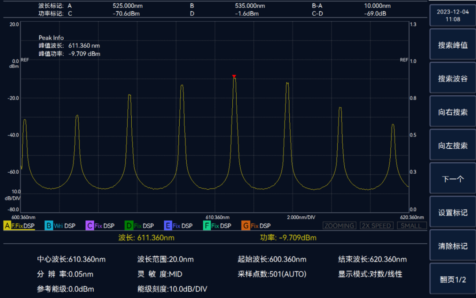Select trace F teal icon
Viewport: 476px width, 298px height.
[x=207, y=226]
